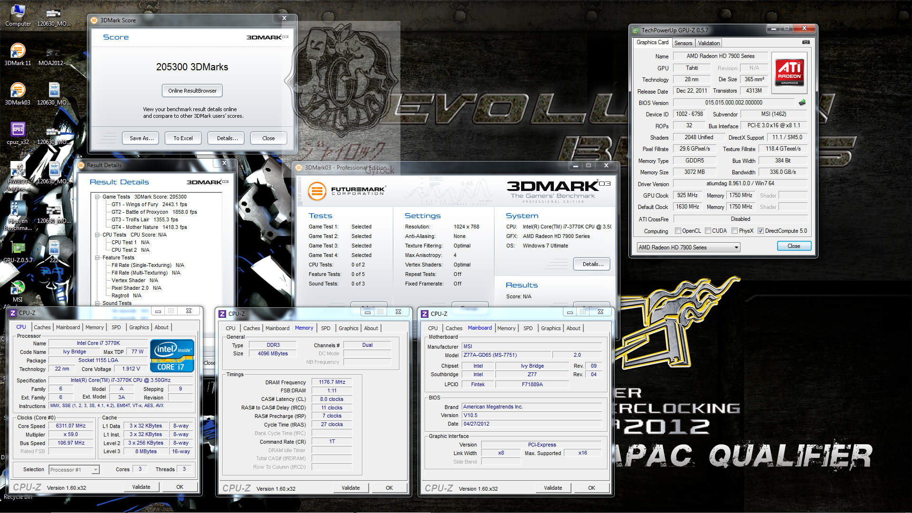The image size is (912, 513).
Task: Click the GPU-Z title bar application icon
Action: coord(636,30)
